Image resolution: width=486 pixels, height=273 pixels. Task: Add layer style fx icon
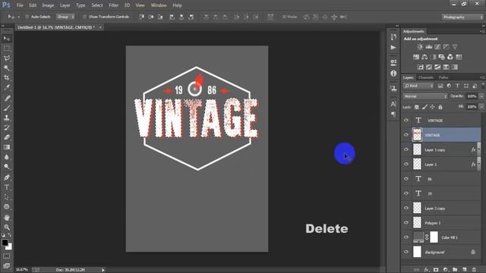click(427, 270)
